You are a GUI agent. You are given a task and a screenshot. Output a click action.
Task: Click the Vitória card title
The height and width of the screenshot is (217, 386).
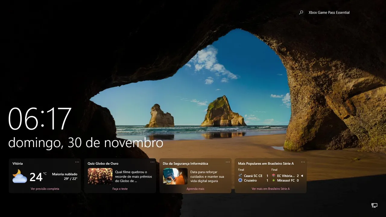click(x=17, y=164)
